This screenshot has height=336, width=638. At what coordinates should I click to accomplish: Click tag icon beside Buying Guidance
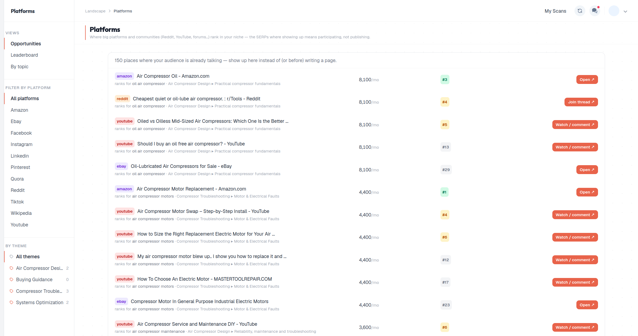11,280
